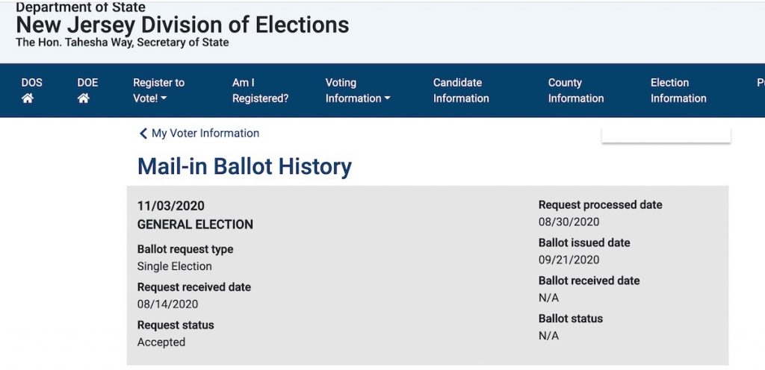
Task: Click the back chevron beside My Voter Information
Action: [143, 134]
